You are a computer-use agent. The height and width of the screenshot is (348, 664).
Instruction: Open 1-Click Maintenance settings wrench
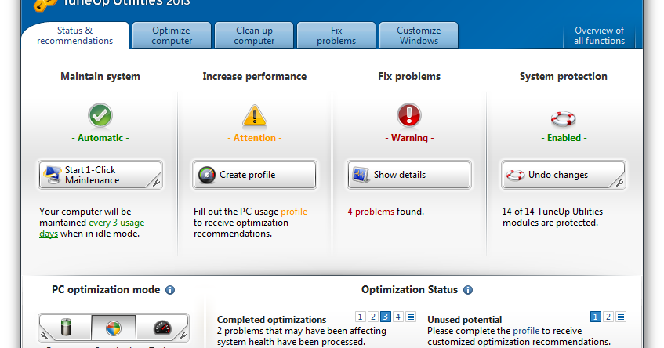click(156, 183)
